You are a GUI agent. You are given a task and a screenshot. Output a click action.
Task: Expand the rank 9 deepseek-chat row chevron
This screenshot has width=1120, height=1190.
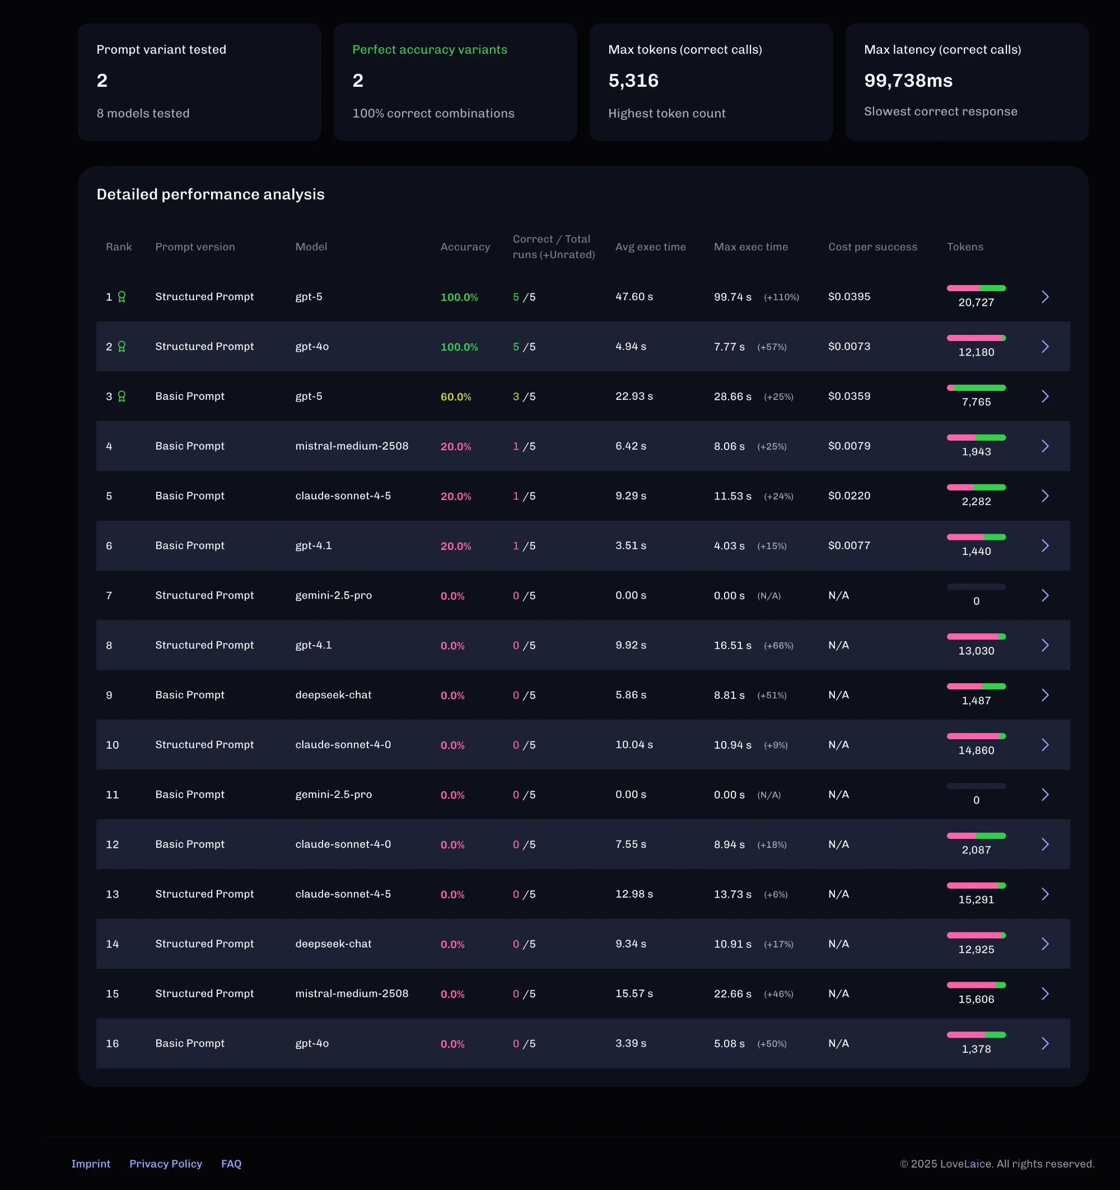1044,695
